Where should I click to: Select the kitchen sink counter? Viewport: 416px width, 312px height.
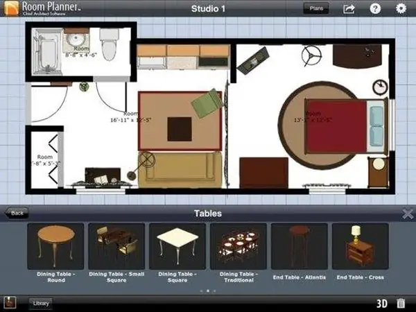coord(152,63)
